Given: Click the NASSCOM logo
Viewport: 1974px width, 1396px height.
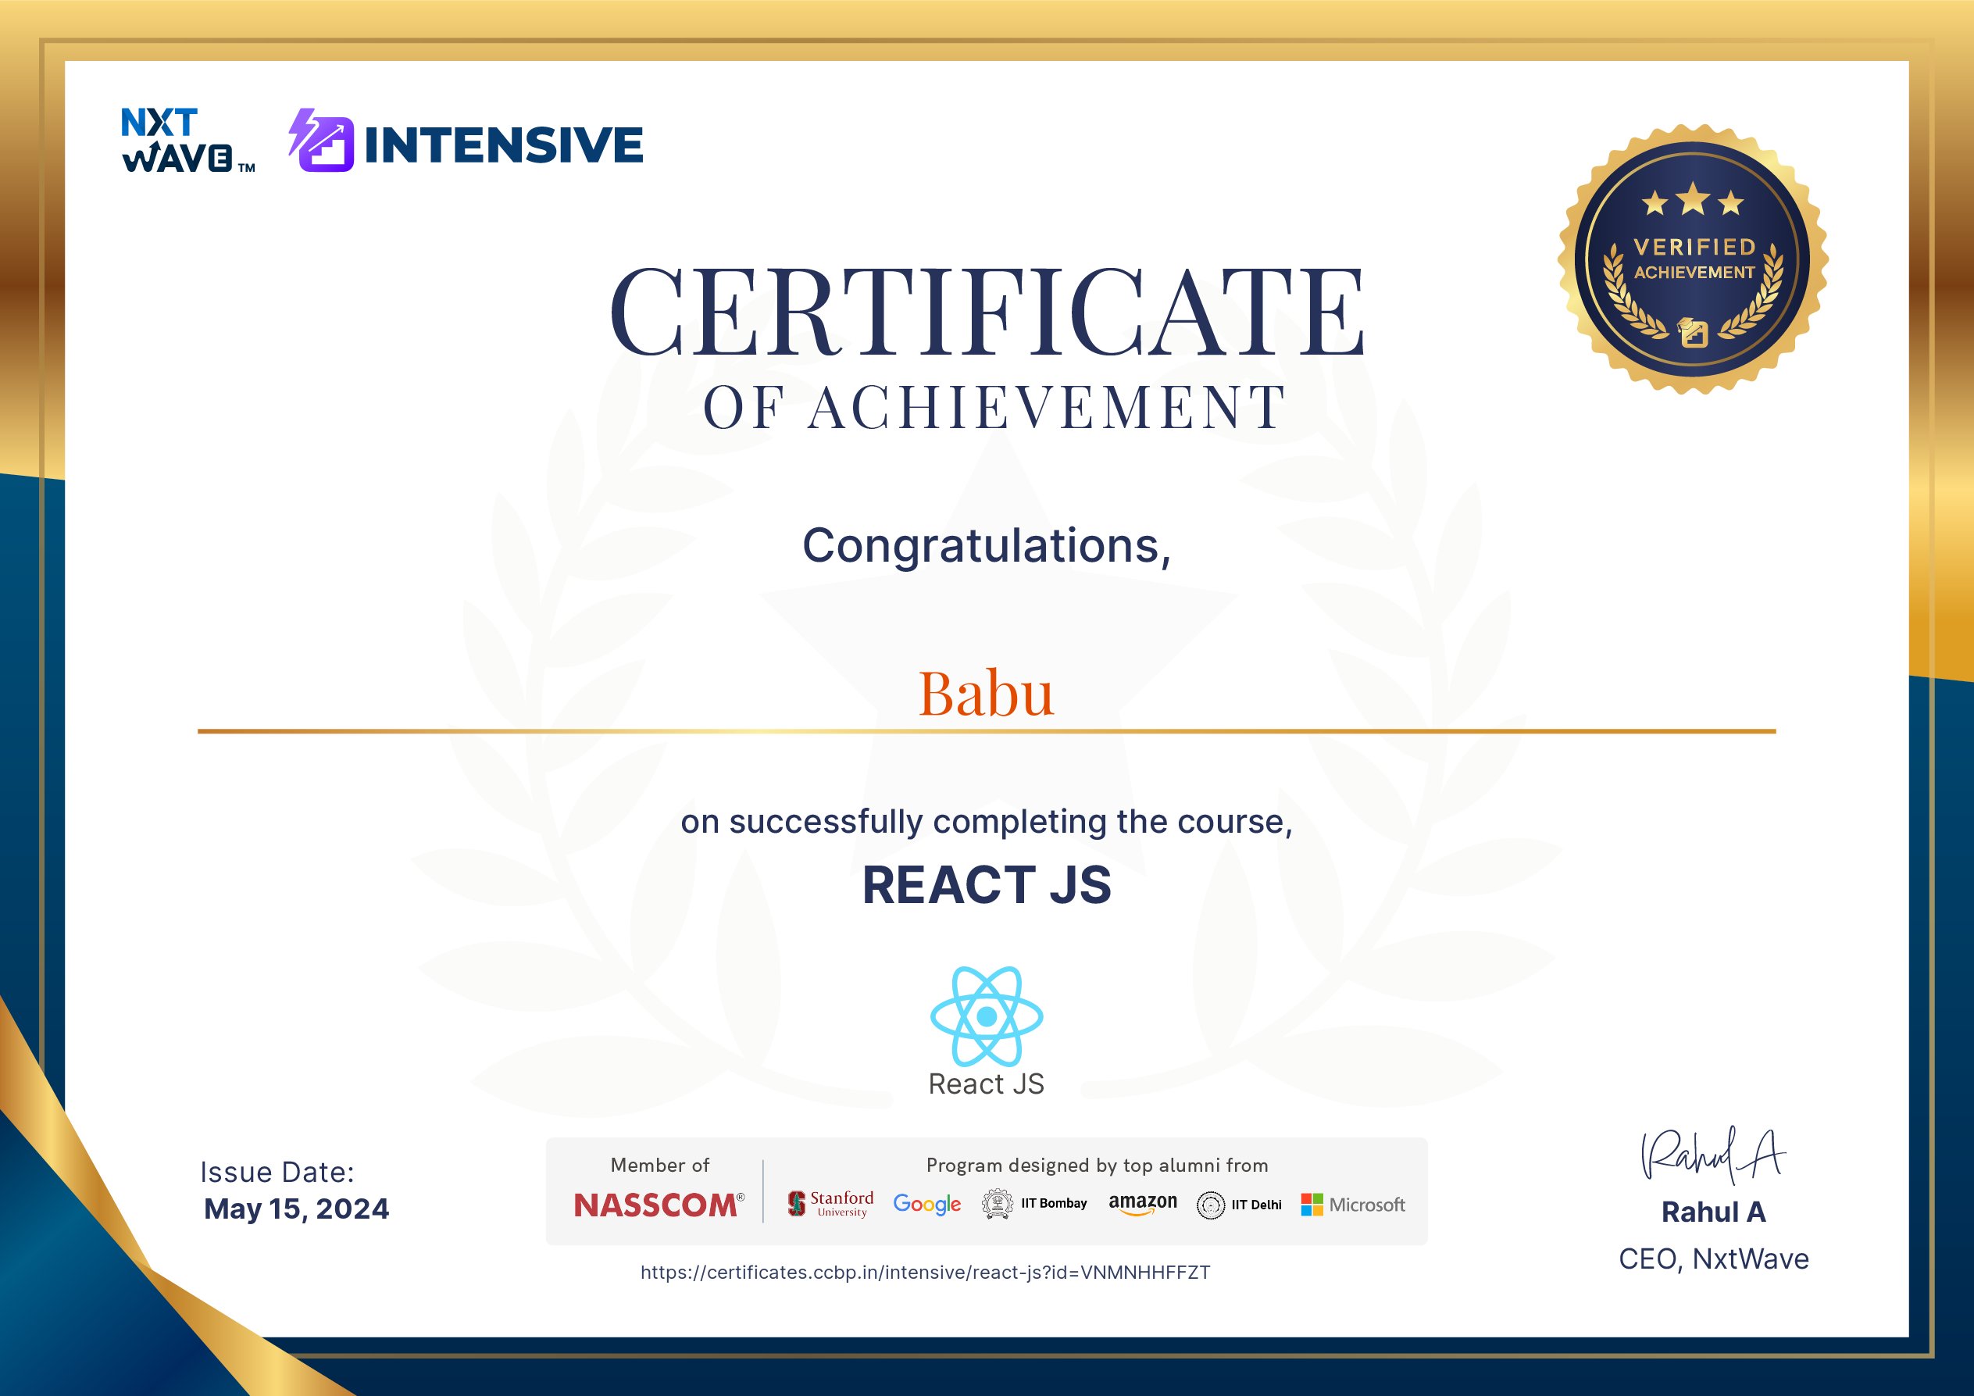Looking at the screenshot, I should pos(659,1205).
